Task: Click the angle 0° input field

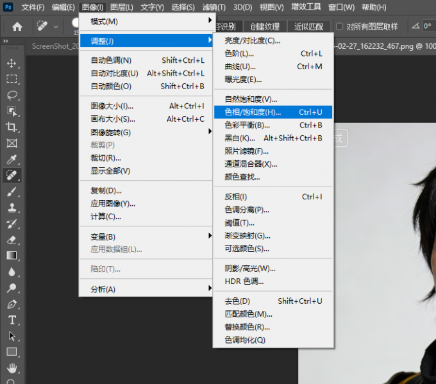Action: (x=429, y=26)
